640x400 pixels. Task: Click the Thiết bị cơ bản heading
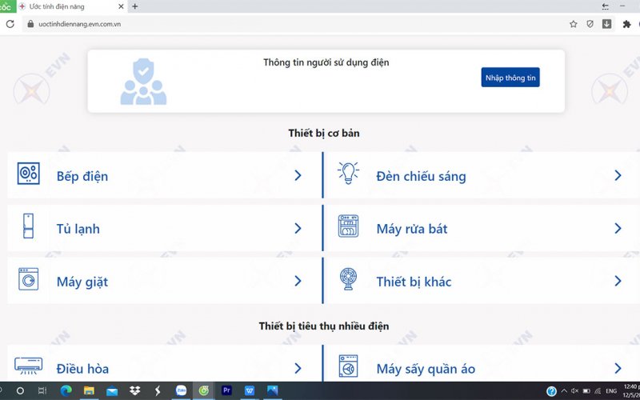pos(324,133)
